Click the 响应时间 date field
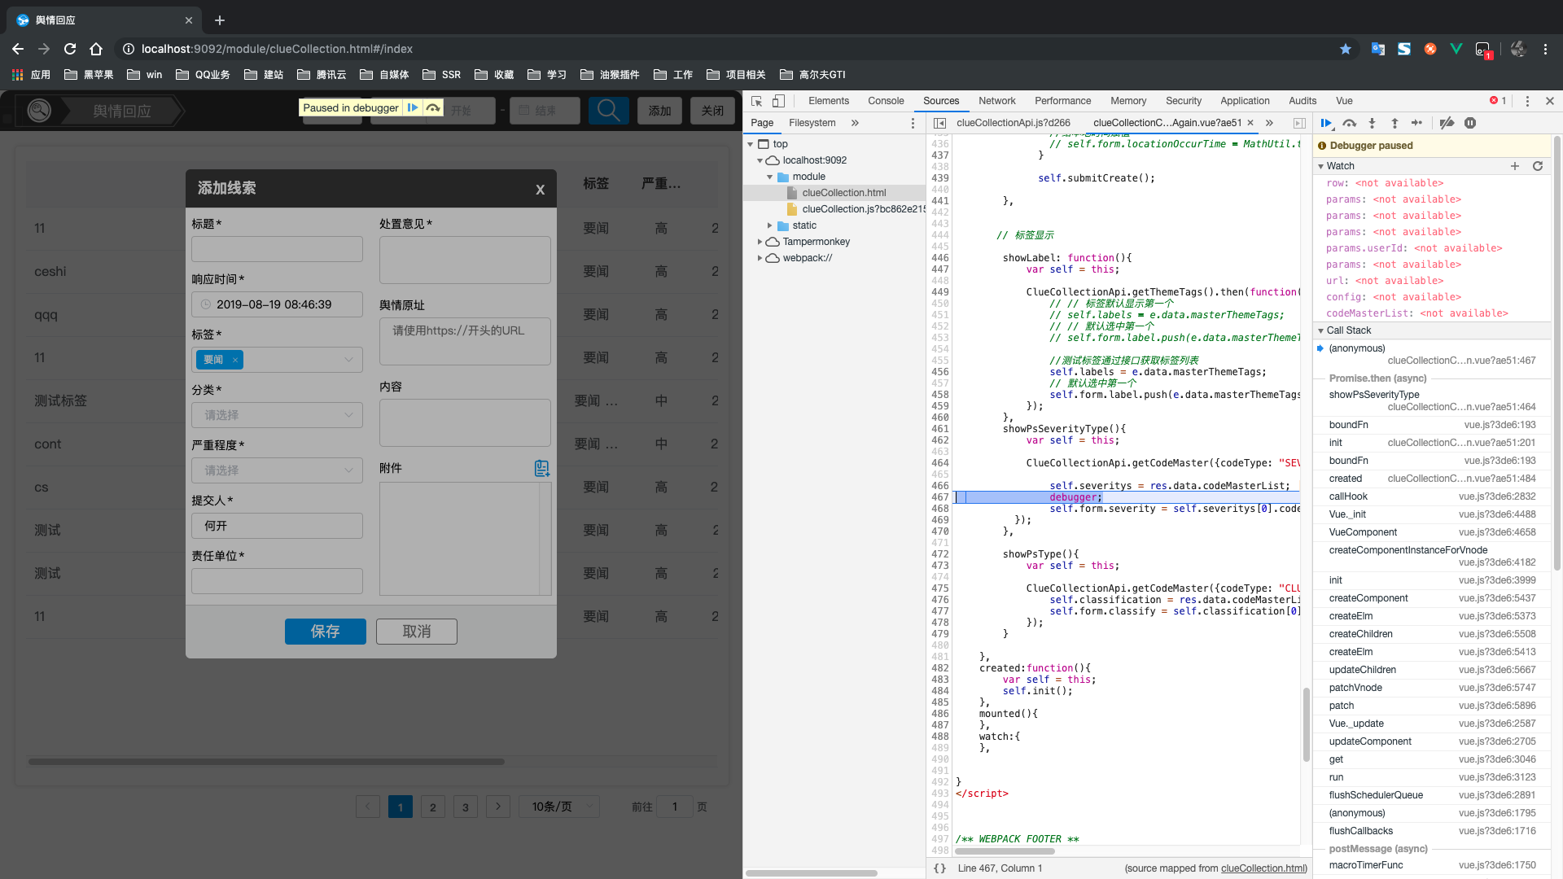Viewport: 1563px width, 879px height. pos(277,304)
